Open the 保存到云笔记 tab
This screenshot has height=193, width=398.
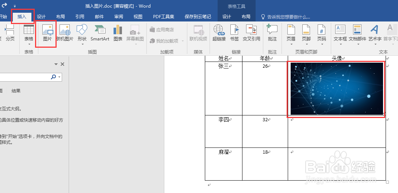pos(198,17)
